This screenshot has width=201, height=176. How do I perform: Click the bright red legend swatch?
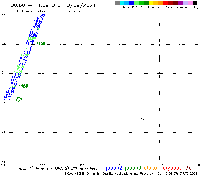tap(166, 3)
